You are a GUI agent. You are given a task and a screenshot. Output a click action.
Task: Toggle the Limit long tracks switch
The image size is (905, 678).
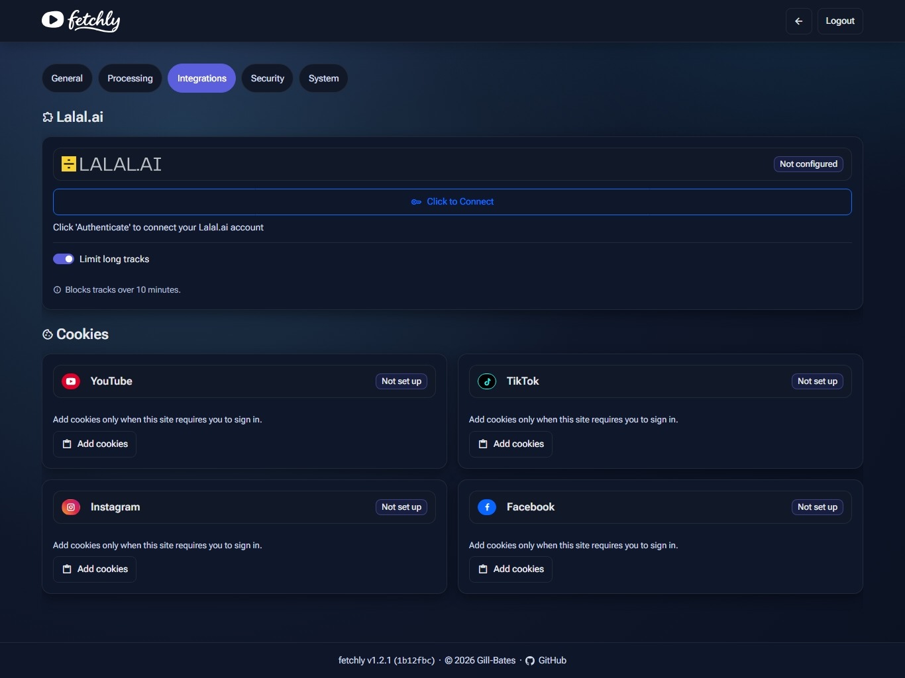(x=64, y=259)
